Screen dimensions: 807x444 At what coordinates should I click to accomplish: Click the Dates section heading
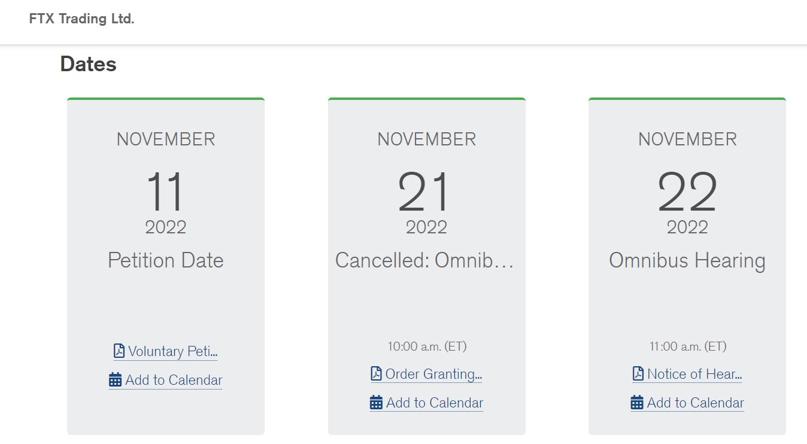coord(88,64)
